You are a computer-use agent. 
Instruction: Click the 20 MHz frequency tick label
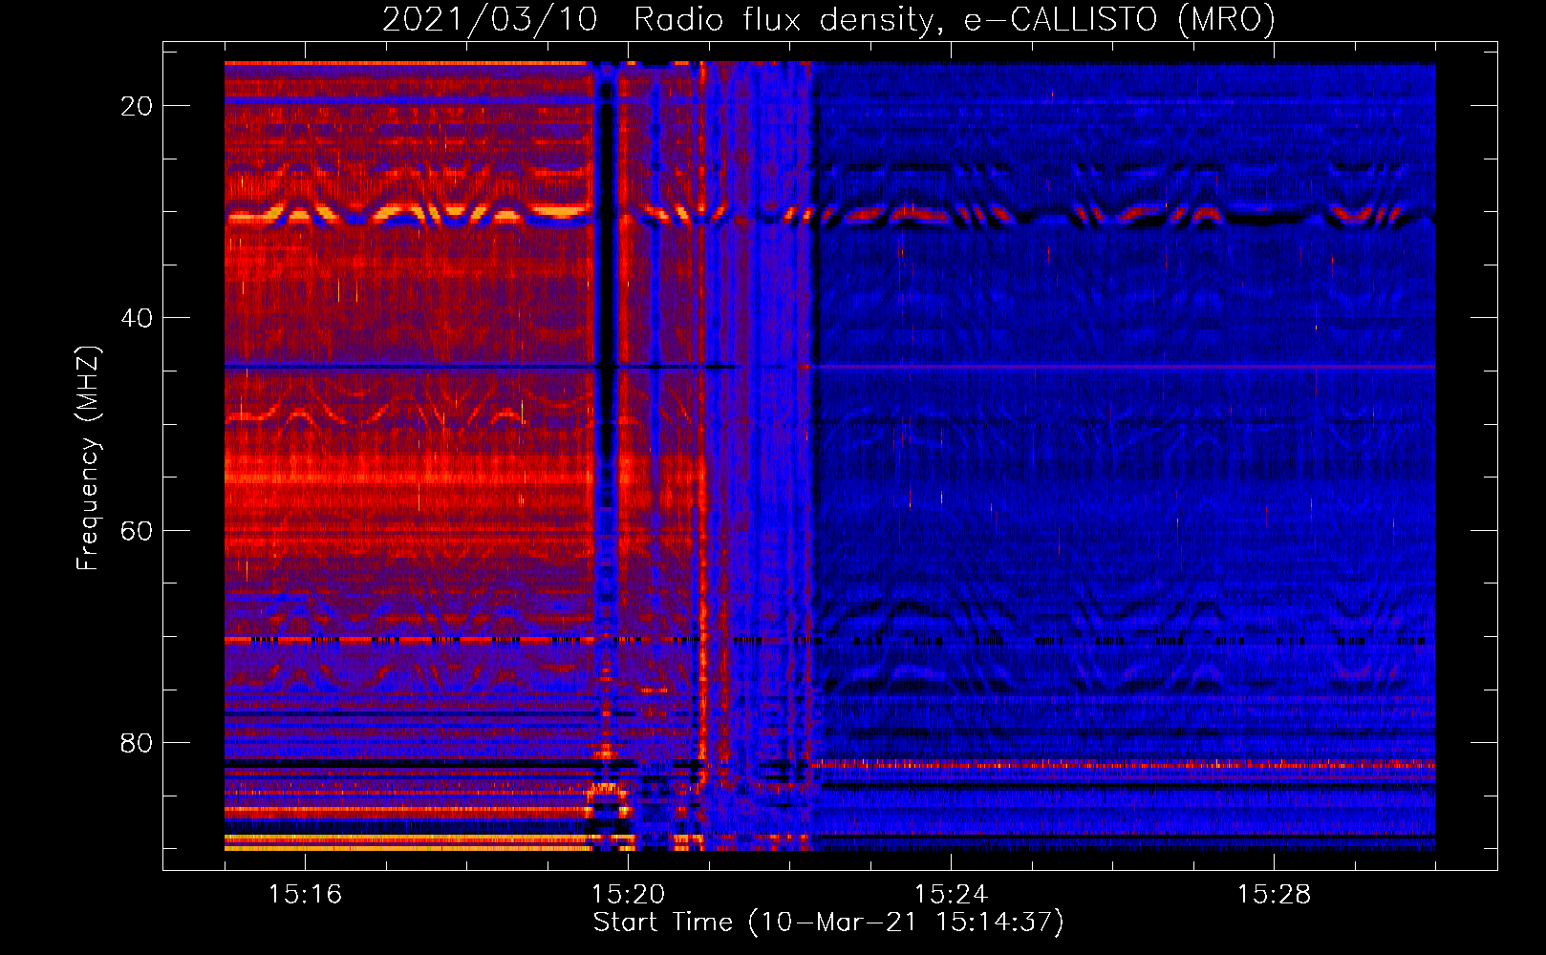(137, 106)
